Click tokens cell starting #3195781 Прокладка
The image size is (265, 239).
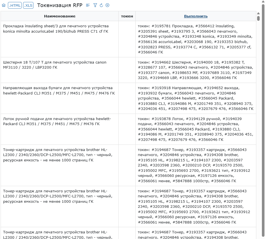pyautogui.click(x=196, y=39)
